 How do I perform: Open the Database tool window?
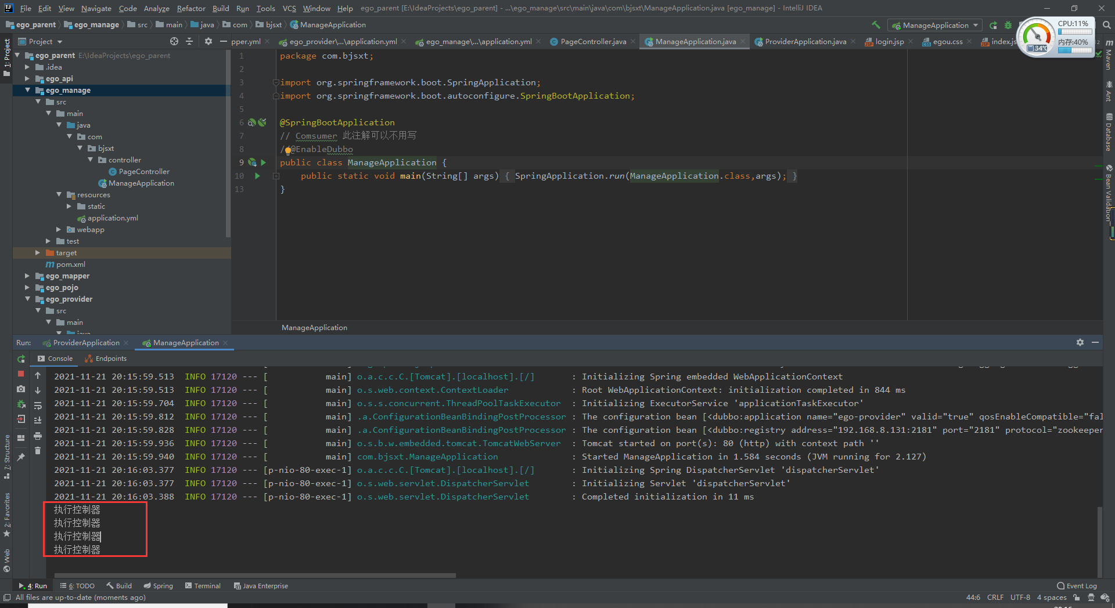click(1109, 132)
